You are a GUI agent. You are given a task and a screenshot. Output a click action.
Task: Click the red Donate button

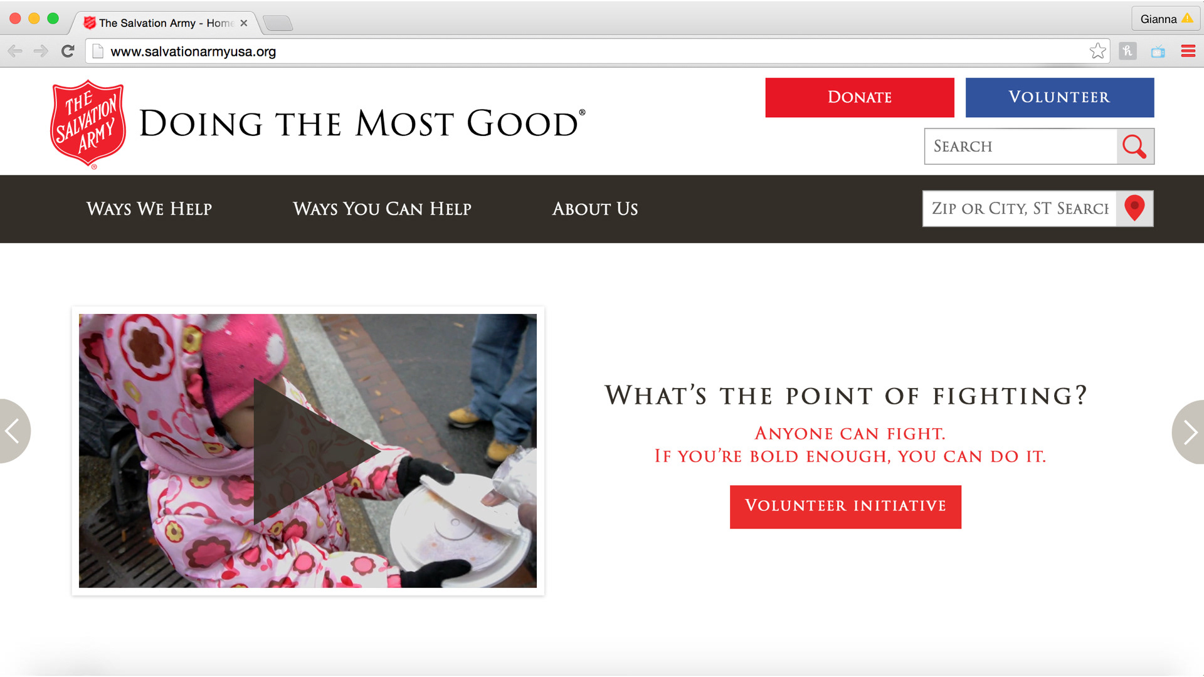click(860, 97)
